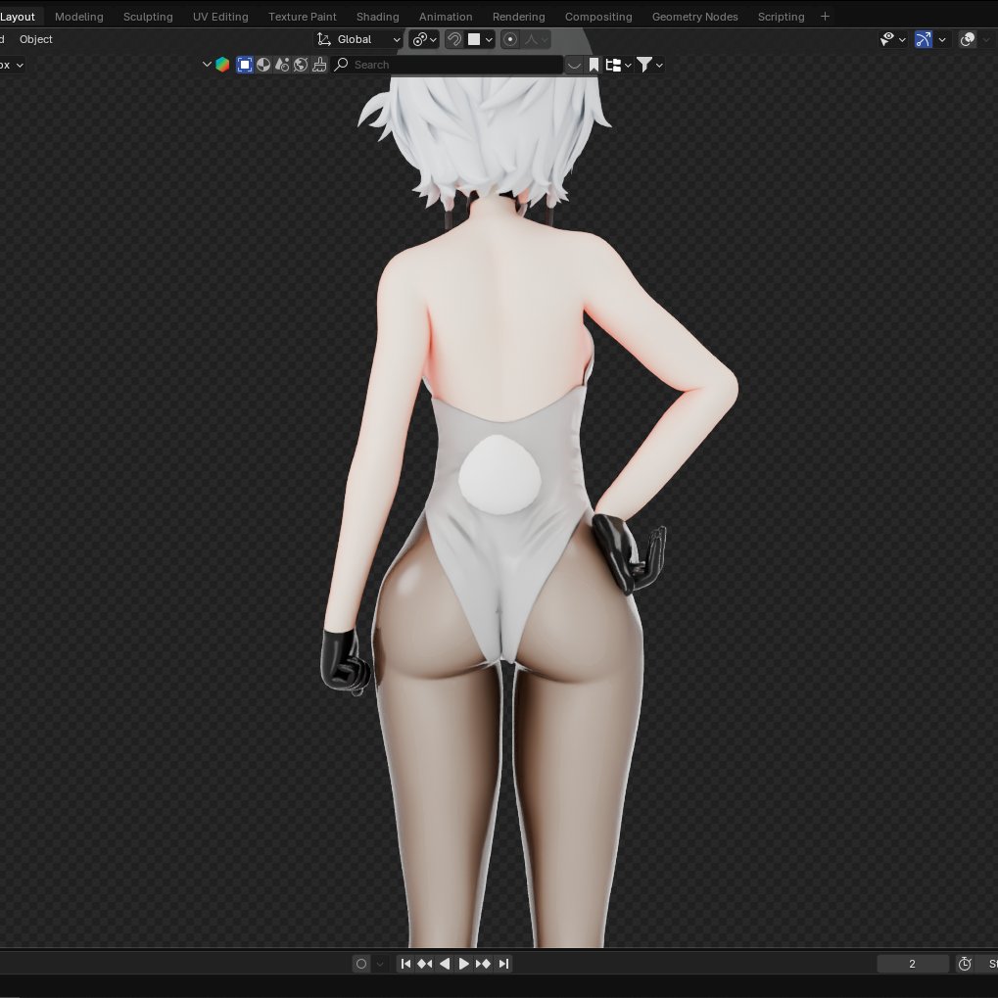Viewport: 998px width, 998px height.
Task: Jump to the next keyframe
Action: (x=483, y=964)
